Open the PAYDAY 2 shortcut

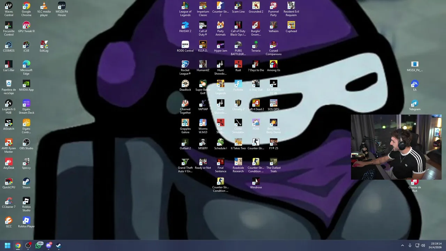(x=185, y=27)
